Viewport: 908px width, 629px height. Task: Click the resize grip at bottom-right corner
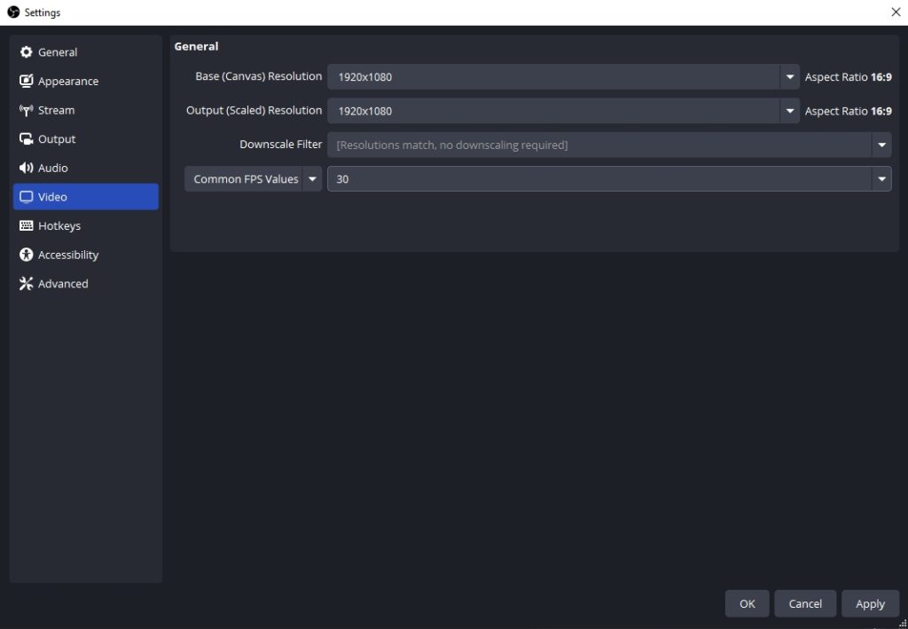click(x=901, y=624)
